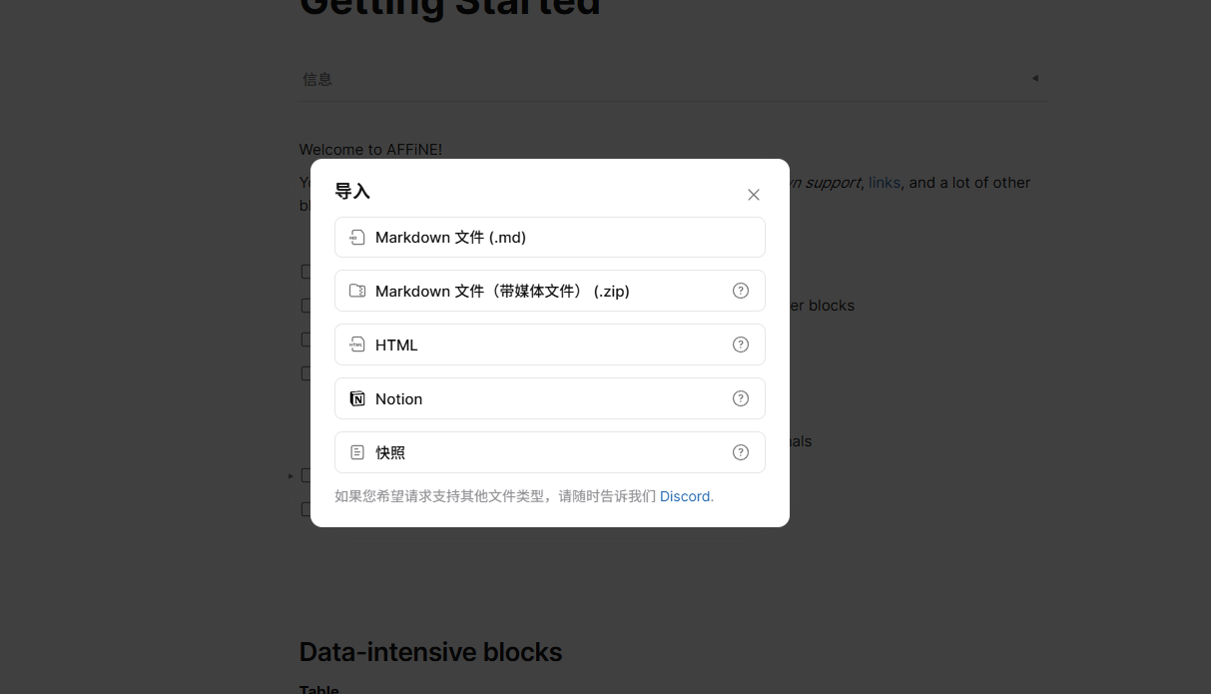
Task: Open the Discord link
Action: click(685, 496)
